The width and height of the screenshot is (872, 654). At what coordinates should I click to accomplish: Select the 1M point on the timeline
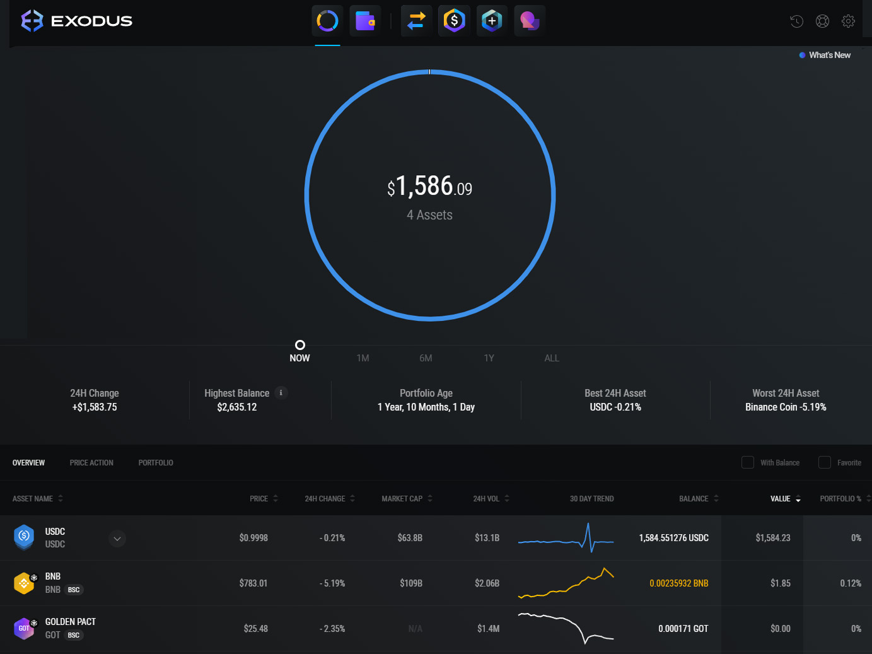click(363, 358)
